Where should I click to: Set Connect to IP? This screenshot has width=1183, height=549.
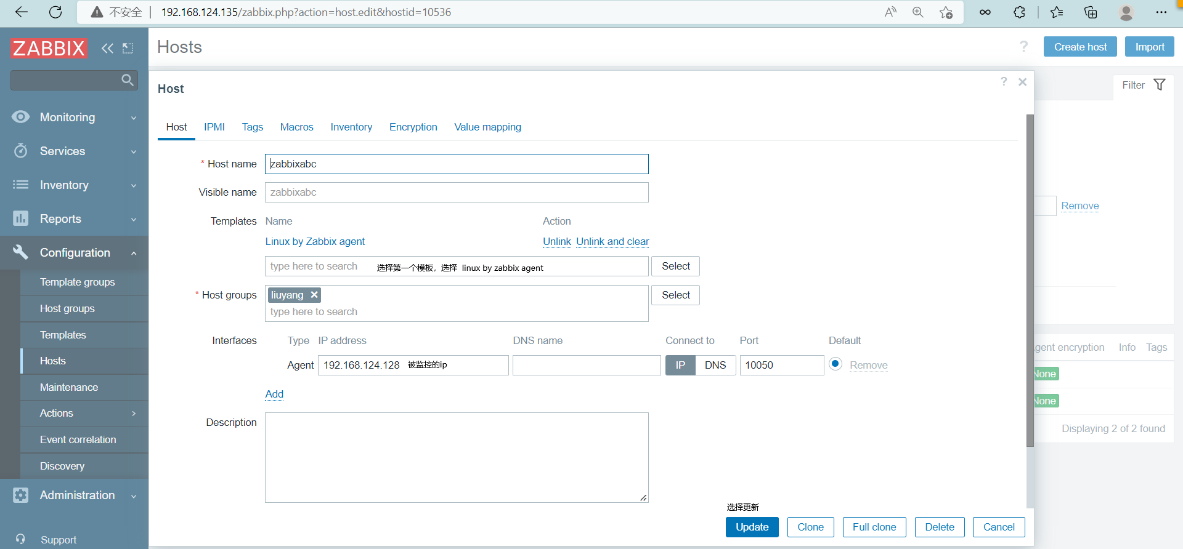(x=680, y=365)
